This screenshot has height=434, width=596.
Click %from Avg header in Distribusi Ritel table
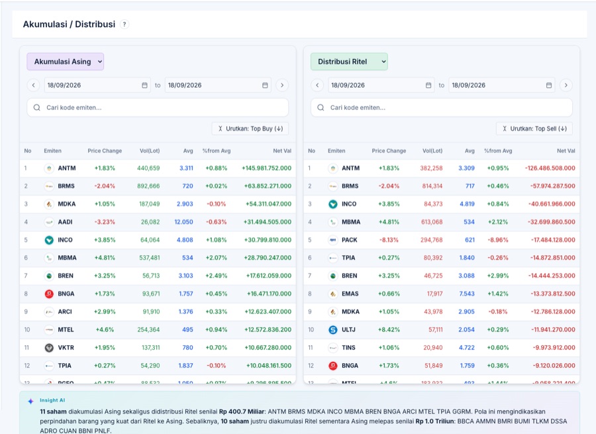[498, 151]
